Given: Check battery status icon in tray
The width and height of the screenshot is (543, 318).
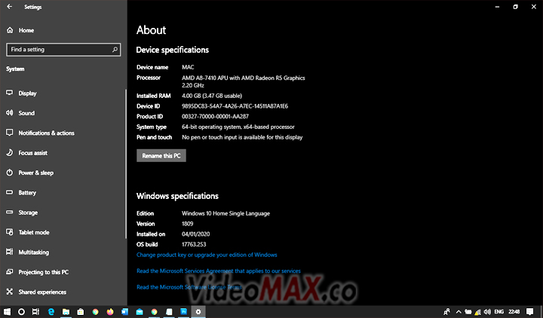Looking at the screenshot, I should coord(468,312).
